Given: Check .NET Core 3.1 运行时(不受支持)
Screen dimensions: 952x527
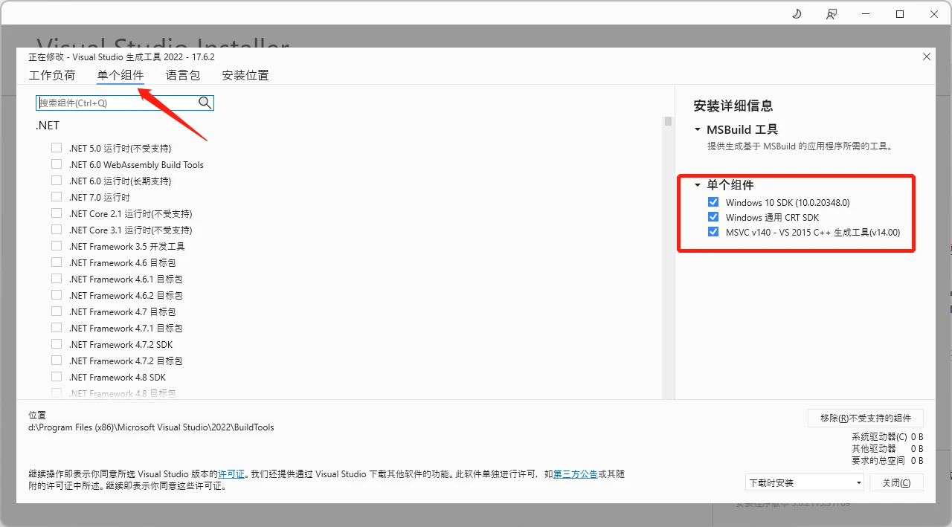Looking at the screenshot, I should [x=57, y=230].
